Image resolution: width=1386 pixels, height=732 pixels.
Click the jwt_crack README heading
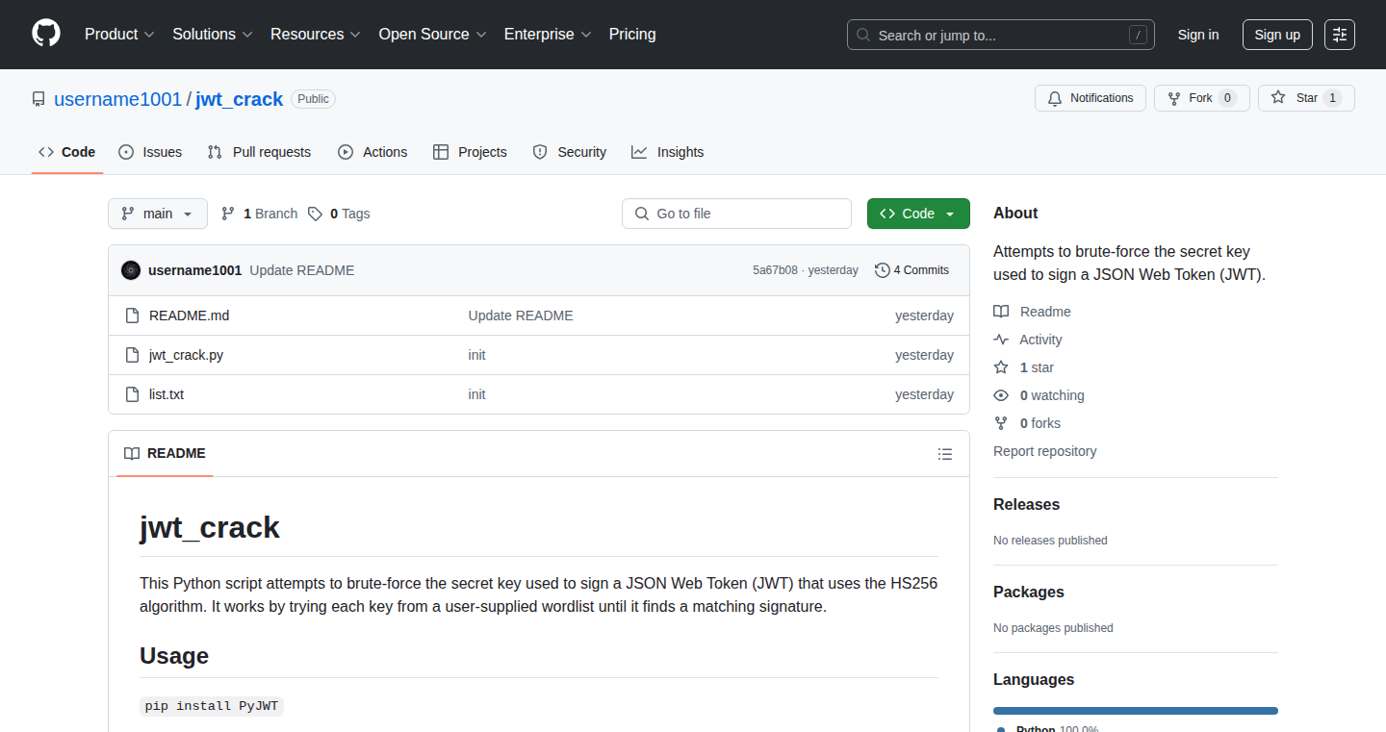point(210,527)
